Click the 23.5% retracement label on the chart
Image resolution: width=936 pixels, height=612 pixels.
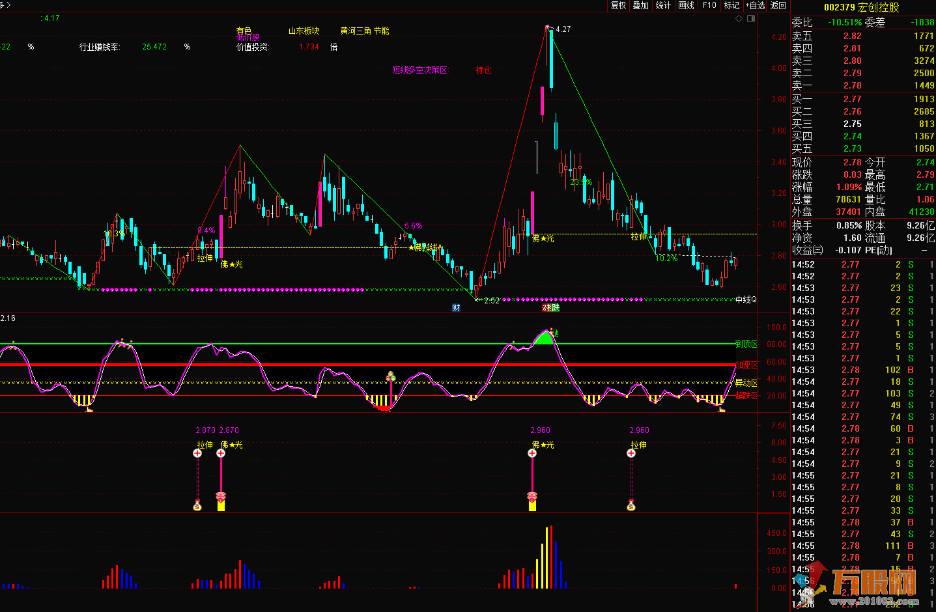click(x=581, y=182)
